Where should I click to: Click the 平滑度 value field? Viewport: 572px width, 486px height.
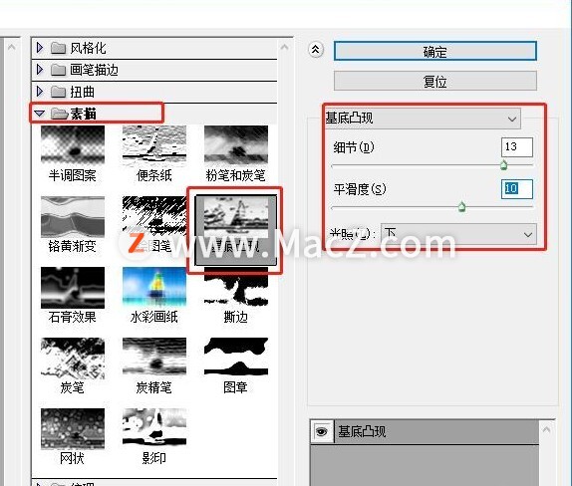pyautogui.click(x=517, y=188)
